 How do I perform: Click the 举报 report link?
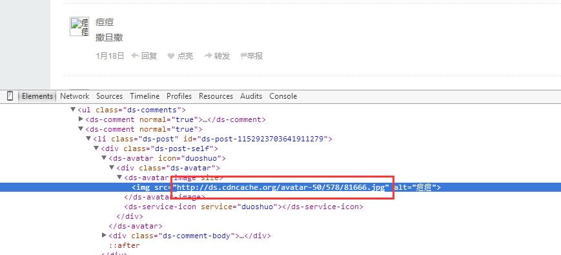tap(255, 56)
